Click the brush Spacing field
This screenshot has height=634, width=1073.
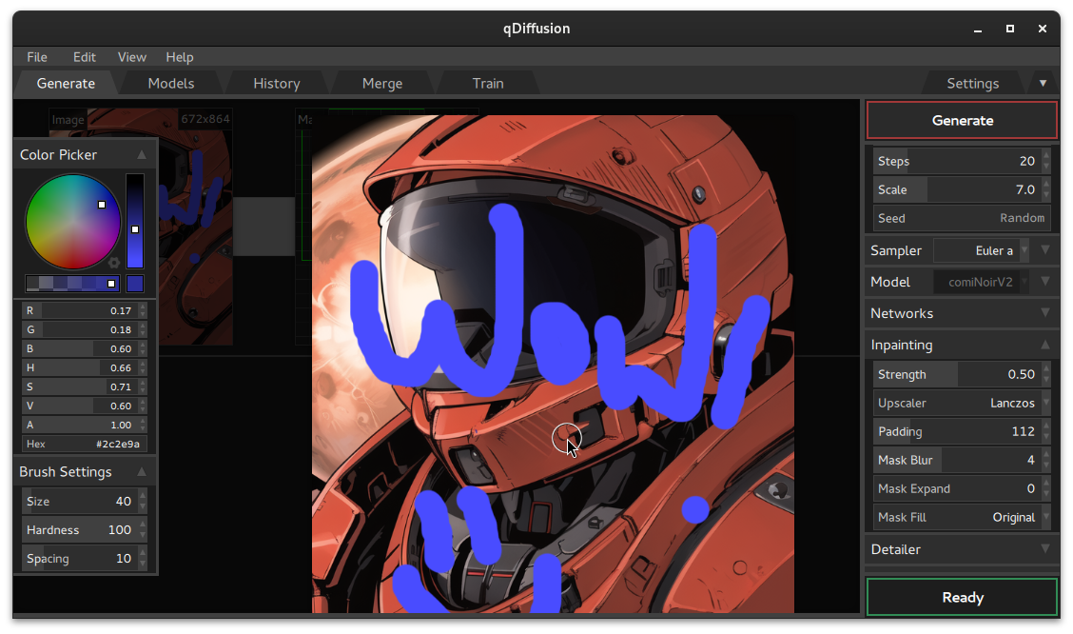(x=84, y=559)
